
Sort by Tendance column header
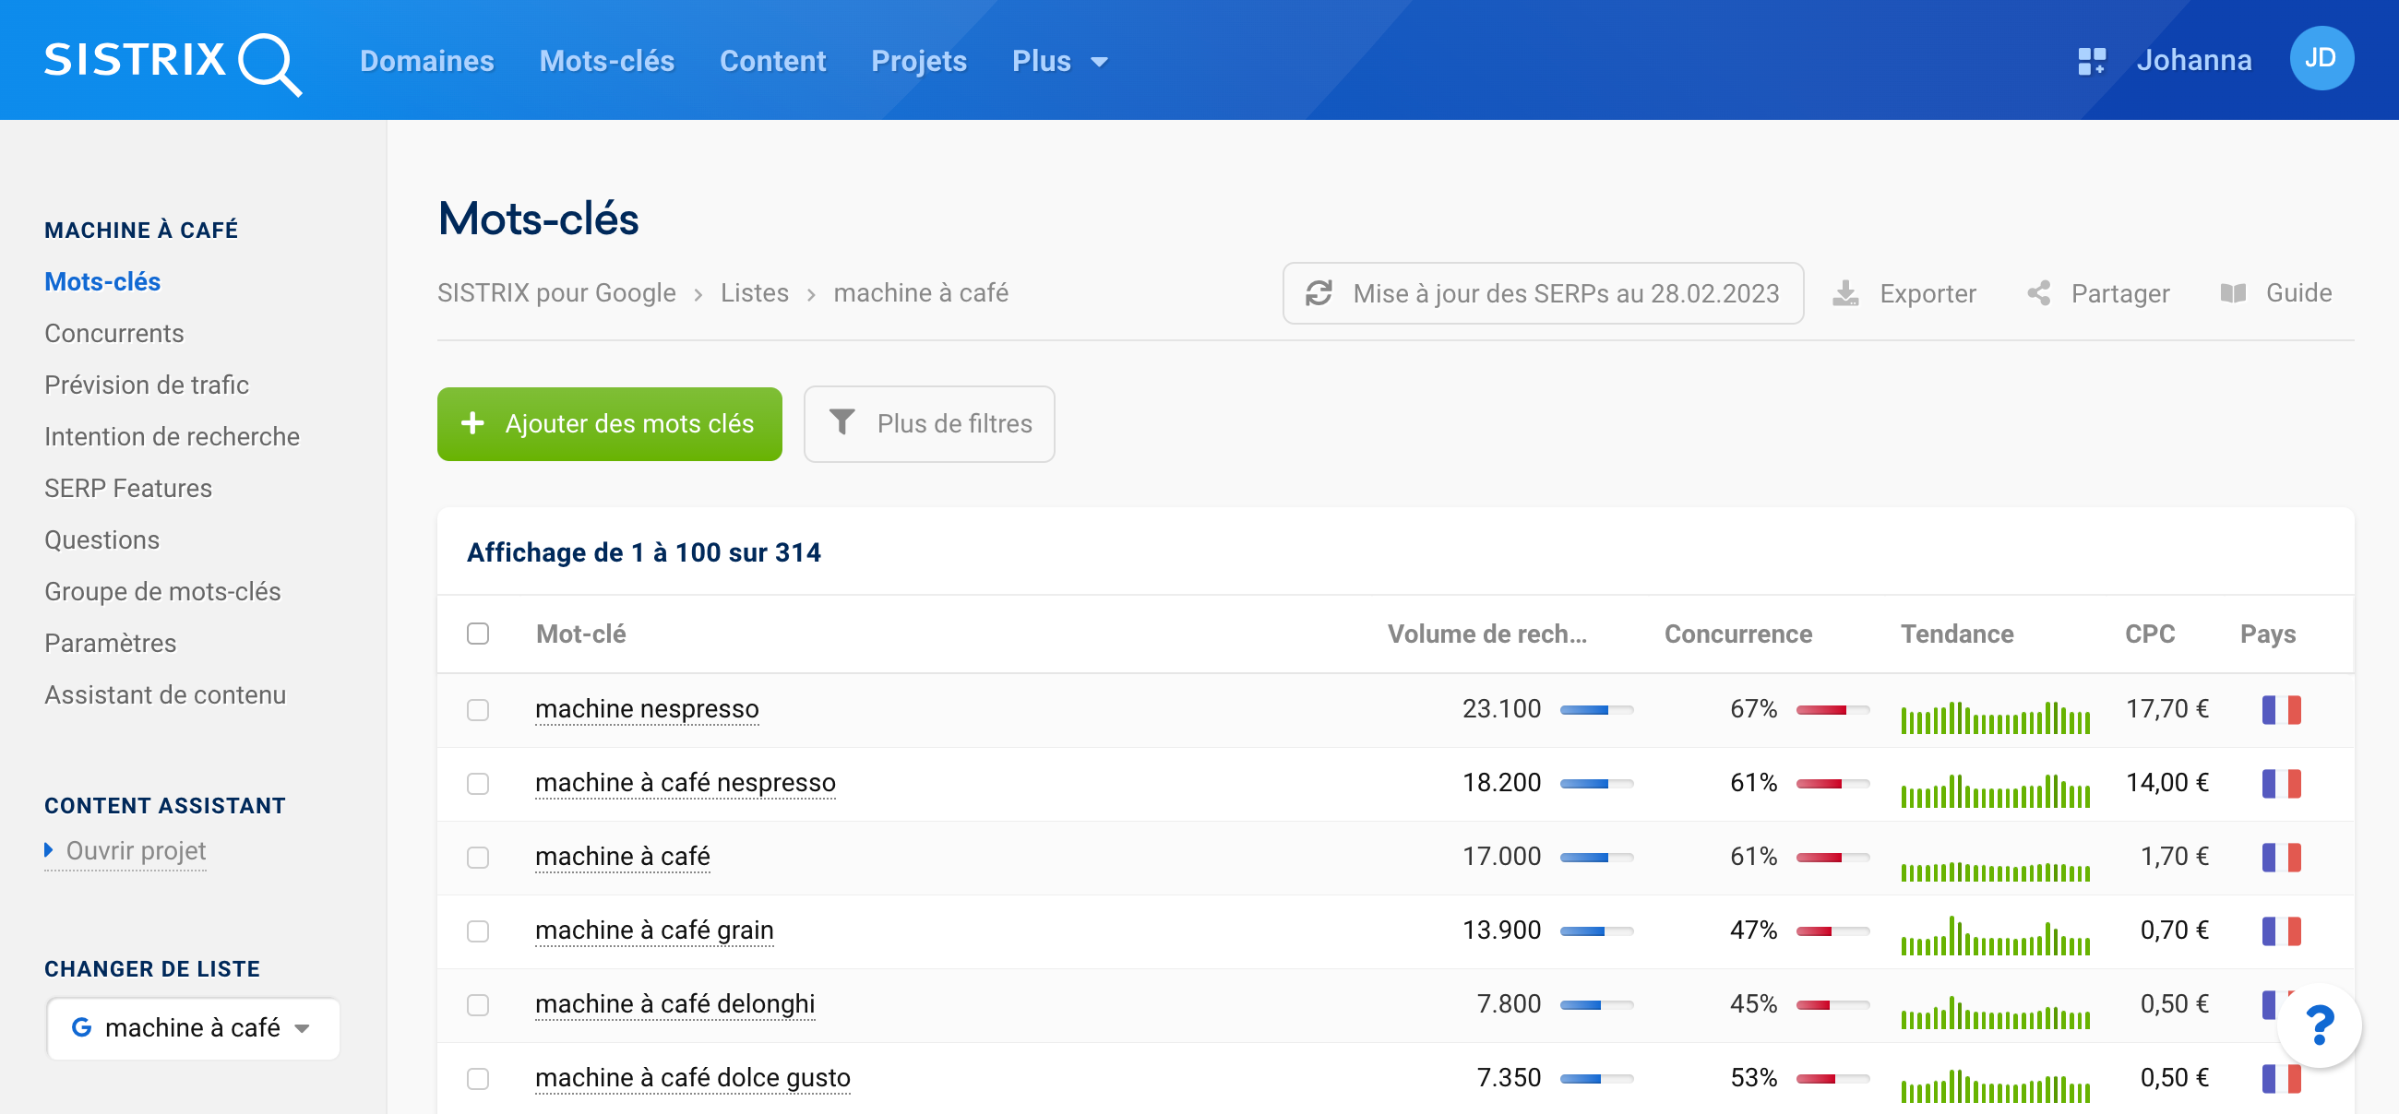(x=1957, y=634)
